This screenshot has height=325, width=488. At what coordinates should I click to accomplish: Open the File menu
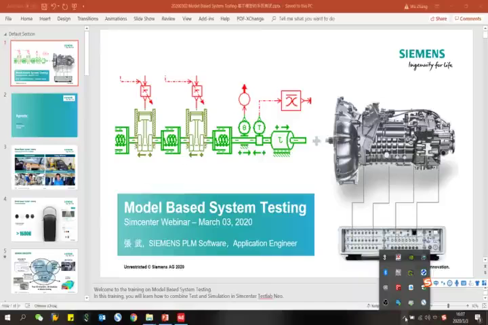[9, 19]
